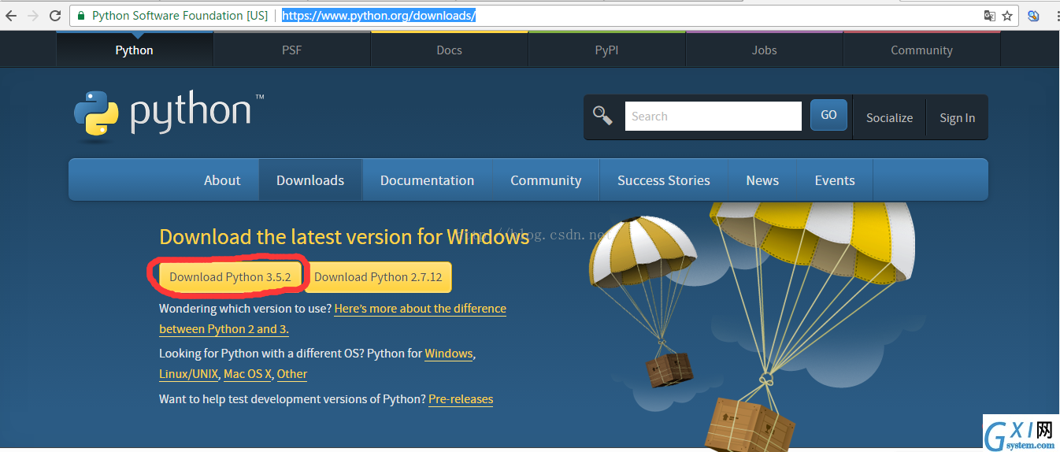Click Download Python 3.5.2 button

click(230, 276)
